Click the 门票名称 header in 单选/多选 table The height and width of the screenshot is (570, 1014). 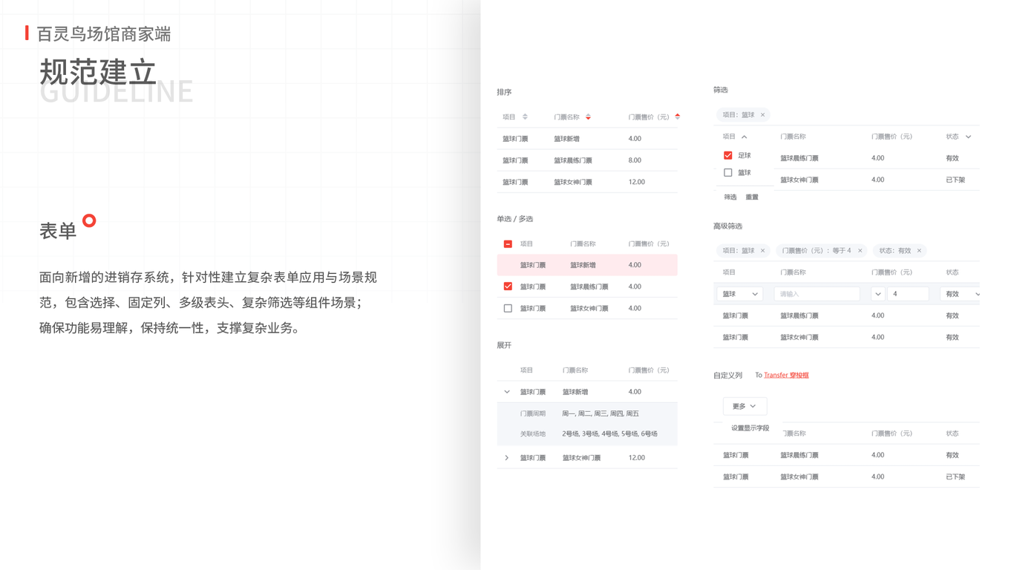click(583, 244)
